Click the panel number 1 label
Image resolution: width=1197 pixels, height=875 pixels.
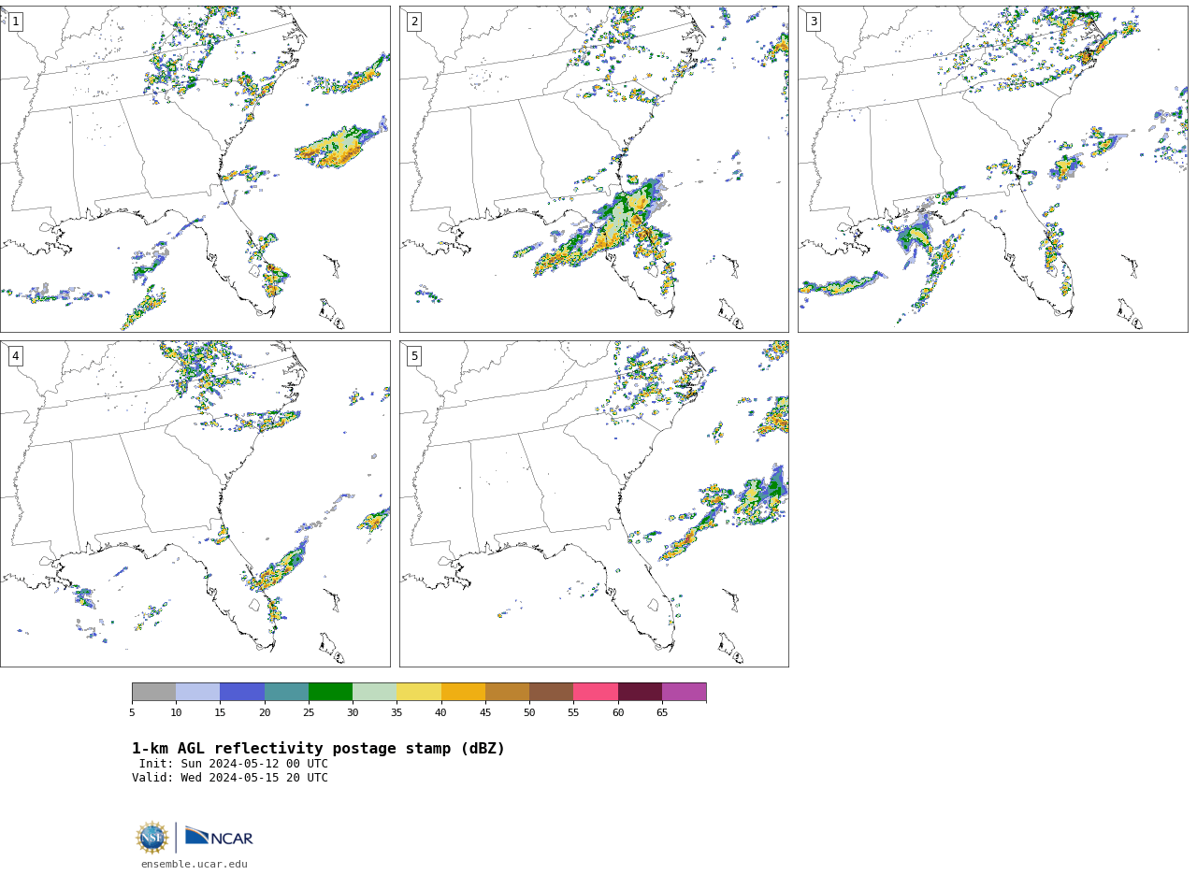(15, 22)
